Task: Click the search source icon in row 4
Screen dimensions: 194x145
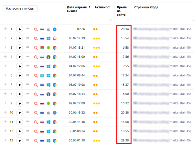Action: 36,57
